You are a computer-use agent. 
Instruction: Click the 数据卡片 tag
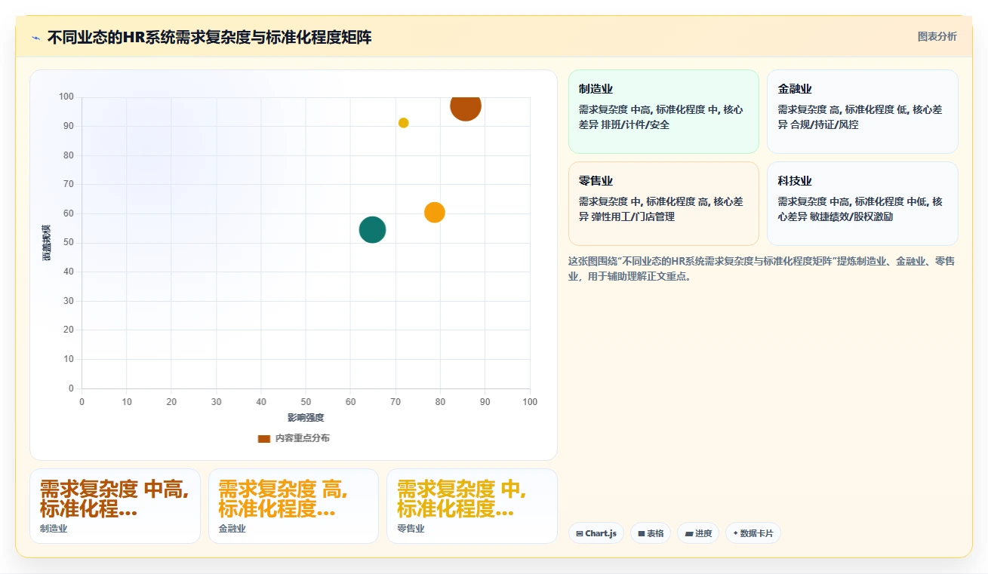coord(753,533)
